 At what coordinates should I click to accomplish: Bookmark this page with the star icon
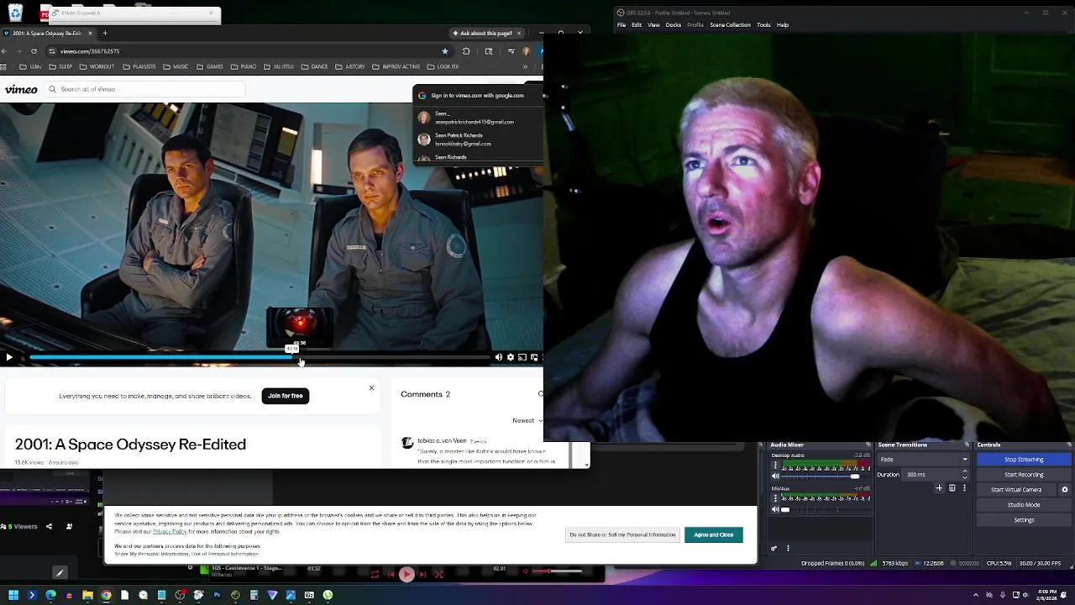click(x=445, y=51)
